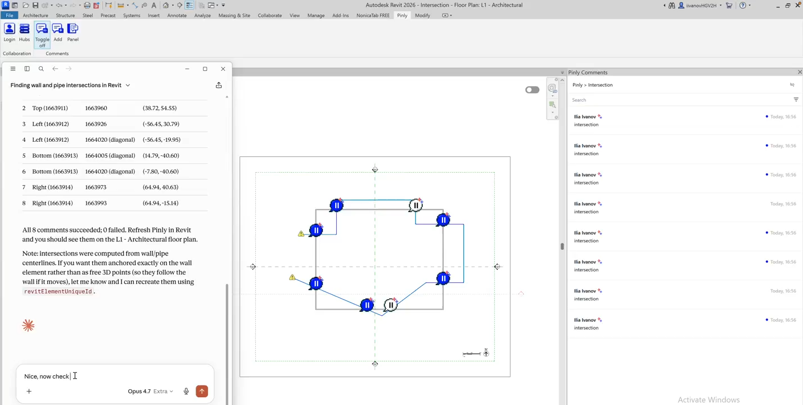Switch to the Collaborate ribbon tab
Screen dimensions: 803x405
click(270, 15)
